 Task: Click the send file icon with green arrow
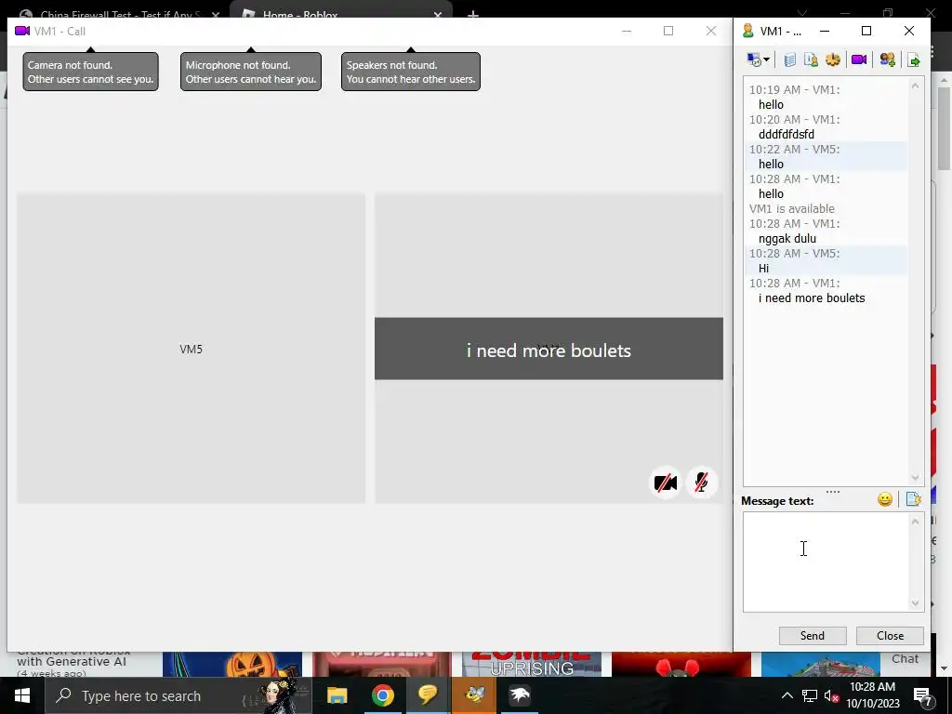pyautogui.click(x=913, y=59)
